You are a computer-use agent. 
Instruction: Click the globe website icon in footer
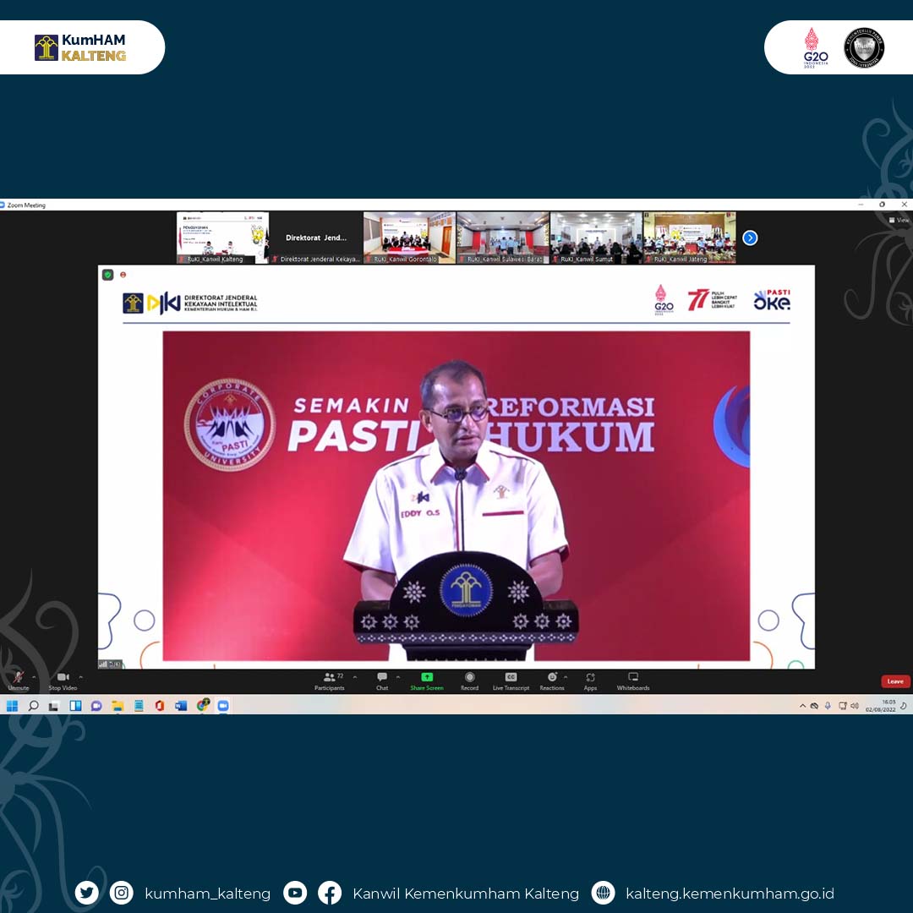604,893
